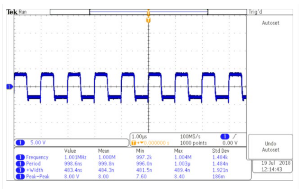Click the Undo Autoset button
The image size is (302, 193).
271,147
